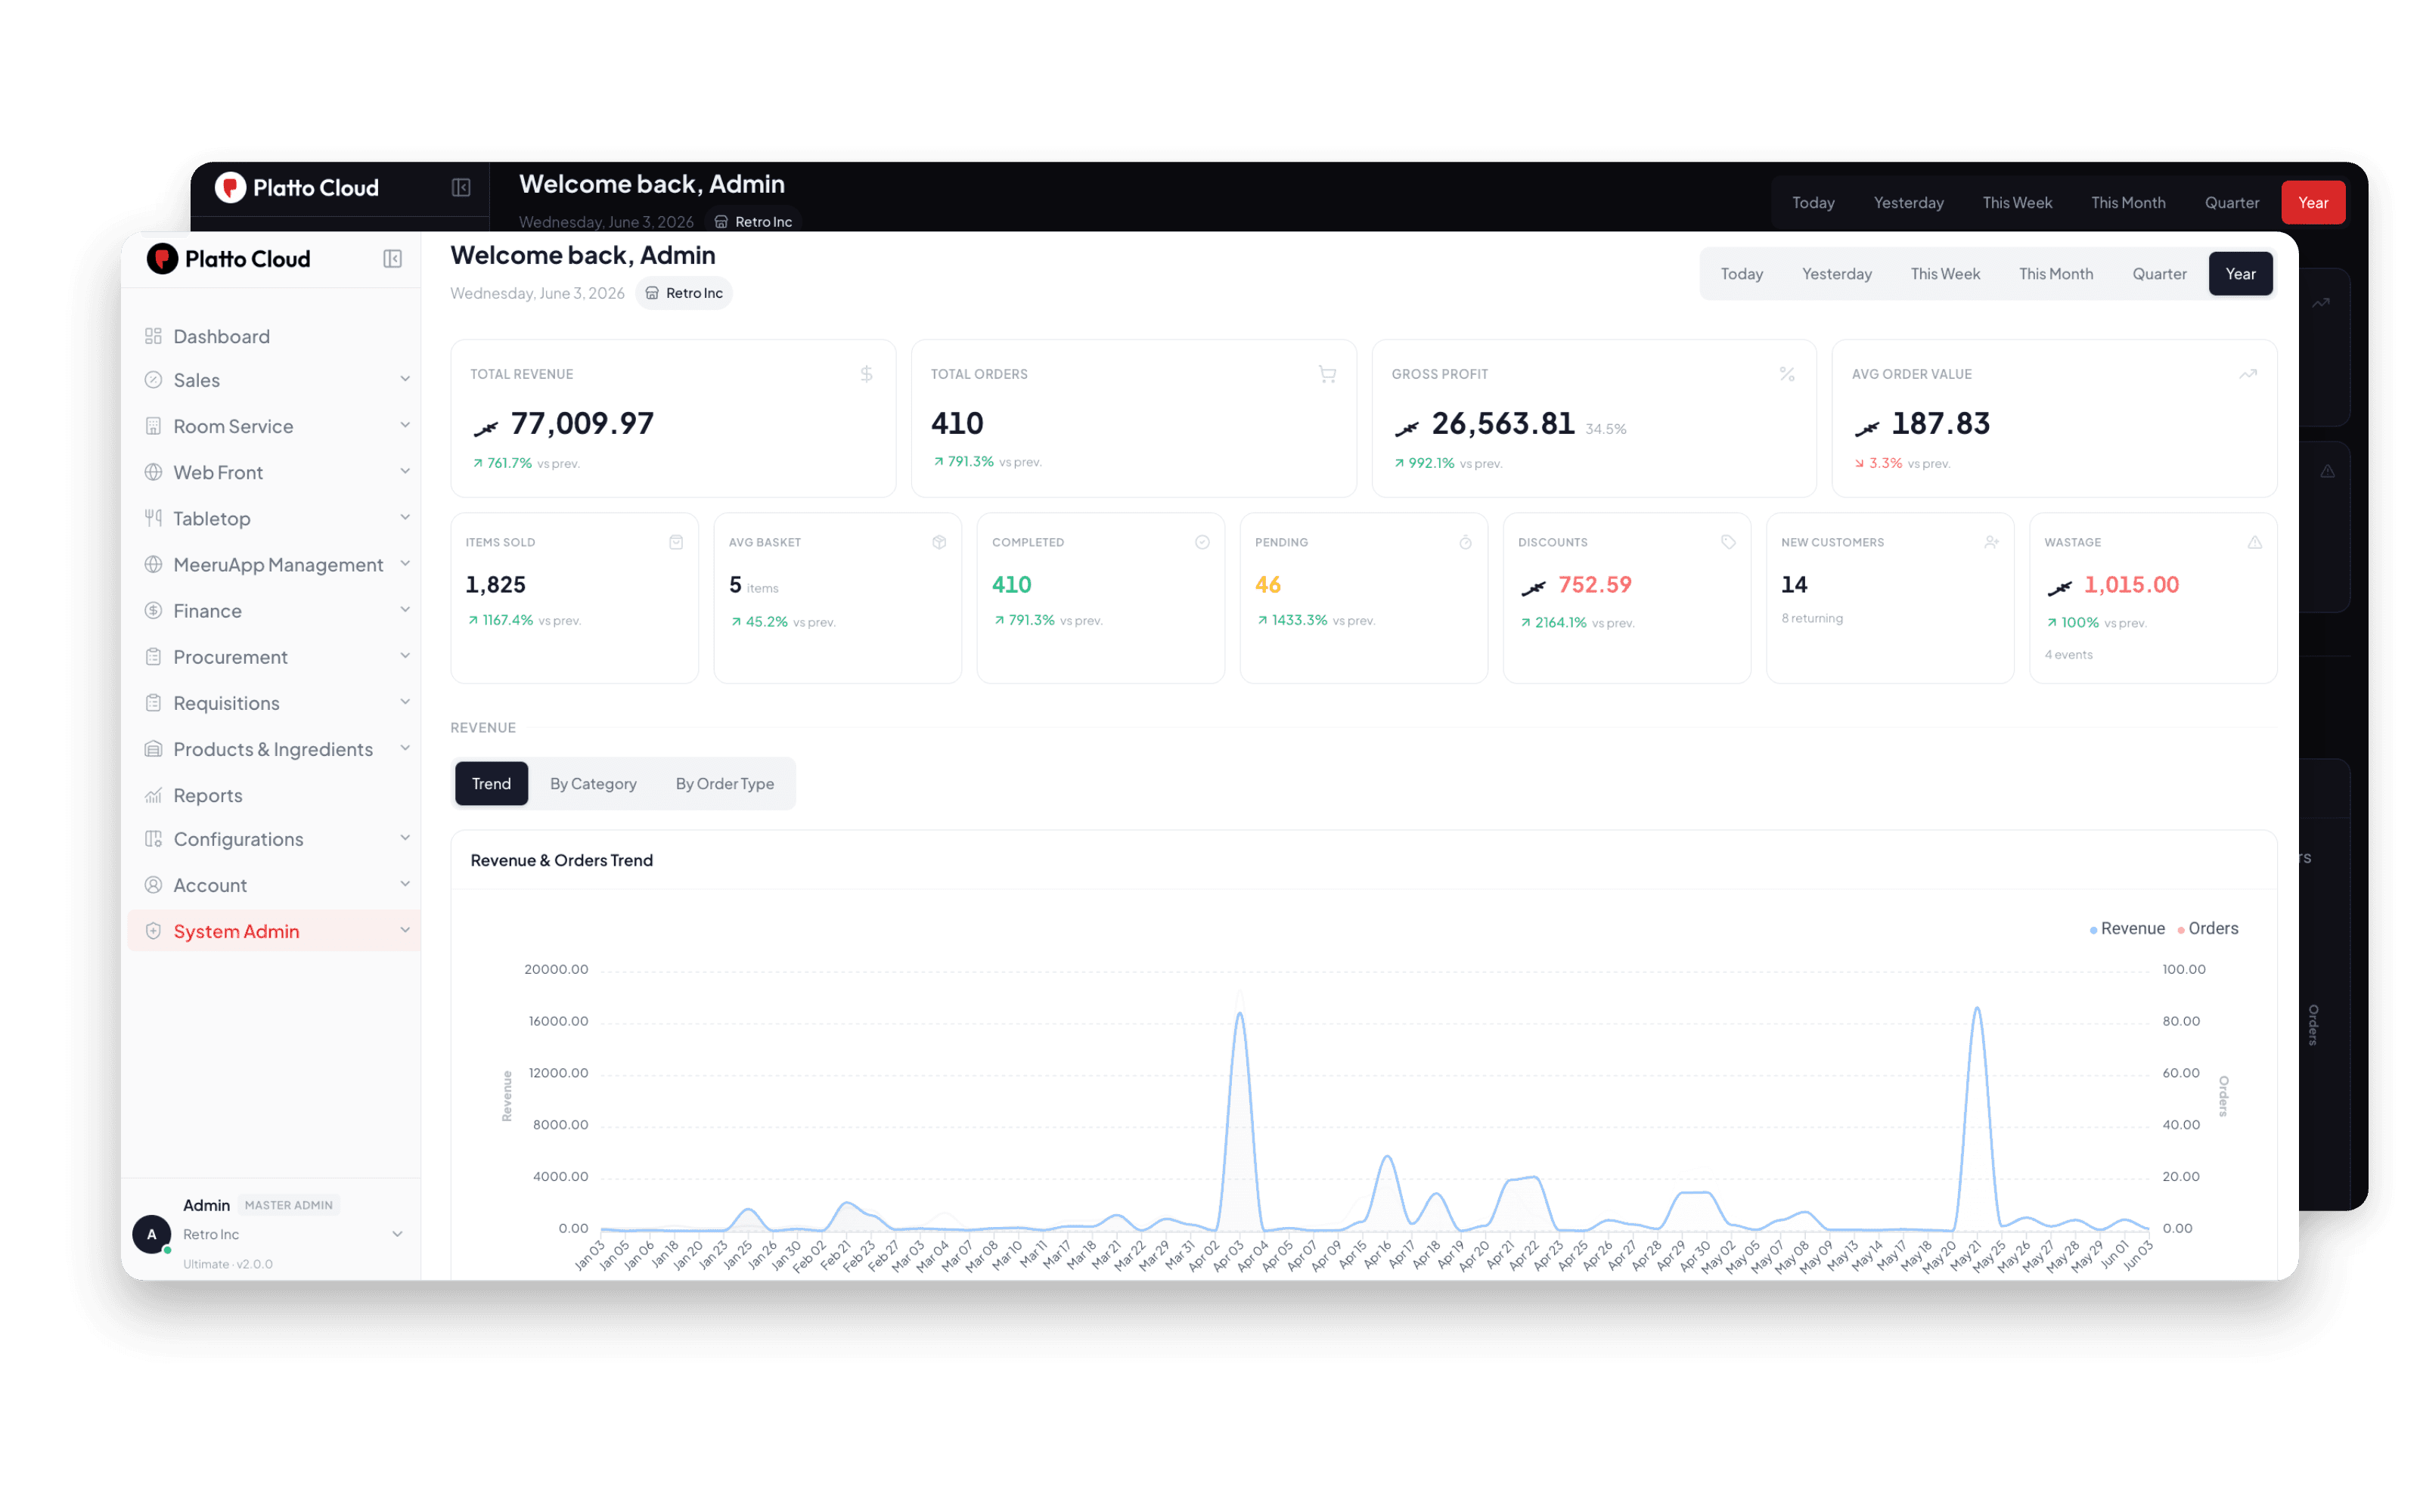
Task: Click the cart icon on Total Orders card
Action: [x=1327, y=374]
